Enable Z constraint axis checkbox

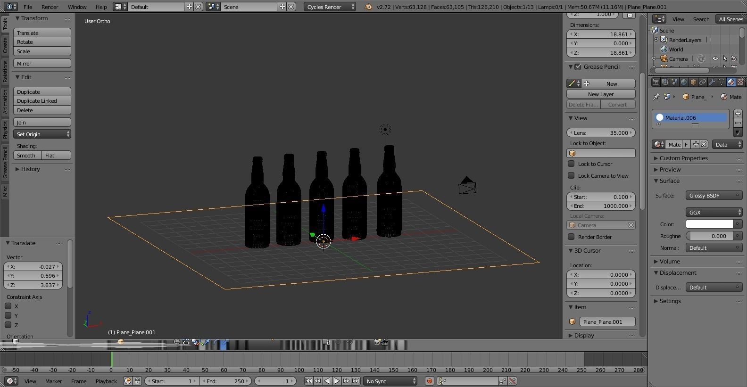pos(8,325)
